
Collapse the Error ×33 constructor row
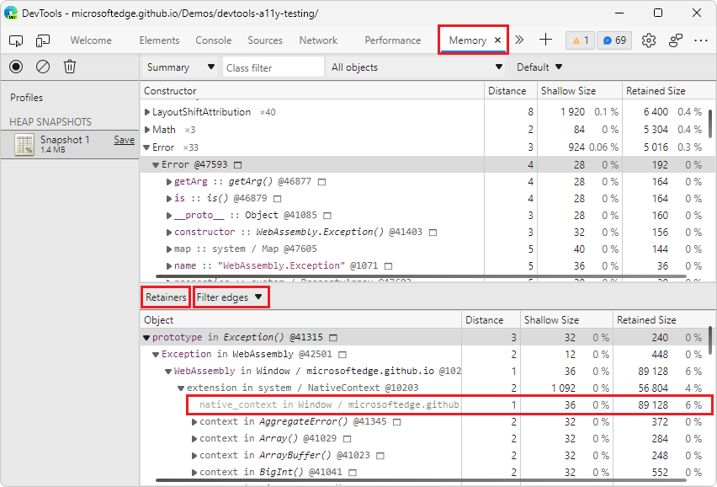pos(146,147)
